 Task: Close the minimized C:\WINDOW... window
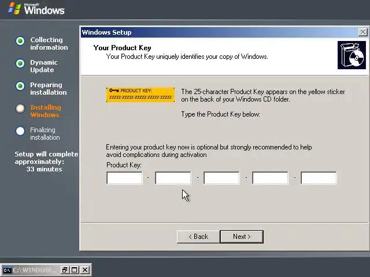85,270
